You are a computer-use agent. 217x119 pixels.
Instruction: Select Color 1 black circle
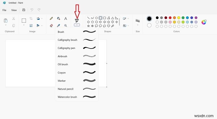point(149,19)
